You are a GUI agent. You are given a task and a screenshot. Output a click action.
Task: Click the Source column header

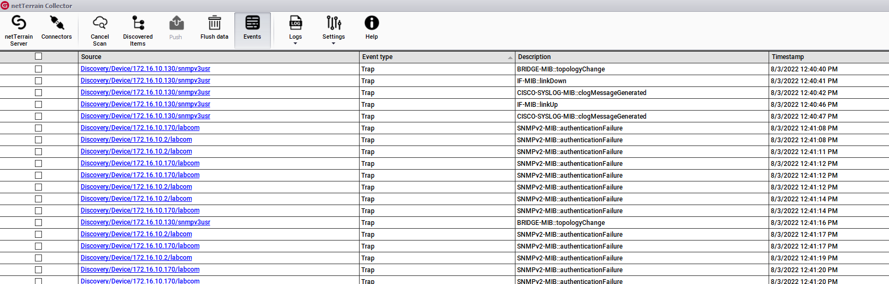coord(91,57)
